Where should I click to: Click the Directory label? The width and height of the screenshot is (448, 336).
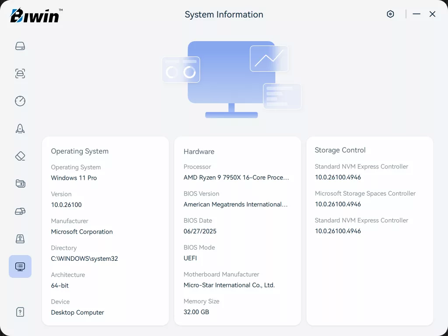(x=64, y=248)
